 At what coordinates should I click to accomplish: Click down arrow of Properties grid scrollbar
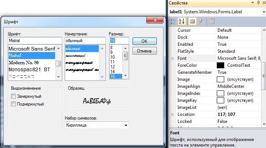pyautogui.click(x=264, y=124)
